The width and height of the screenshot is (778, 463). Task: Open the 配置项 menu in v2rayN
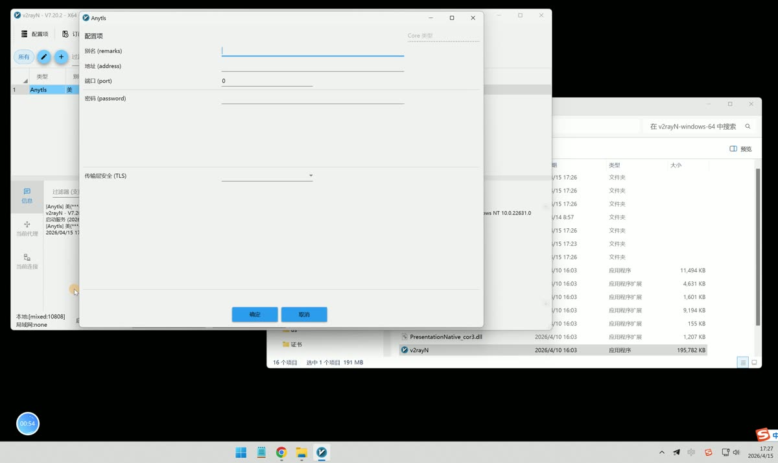coord(35,34)
